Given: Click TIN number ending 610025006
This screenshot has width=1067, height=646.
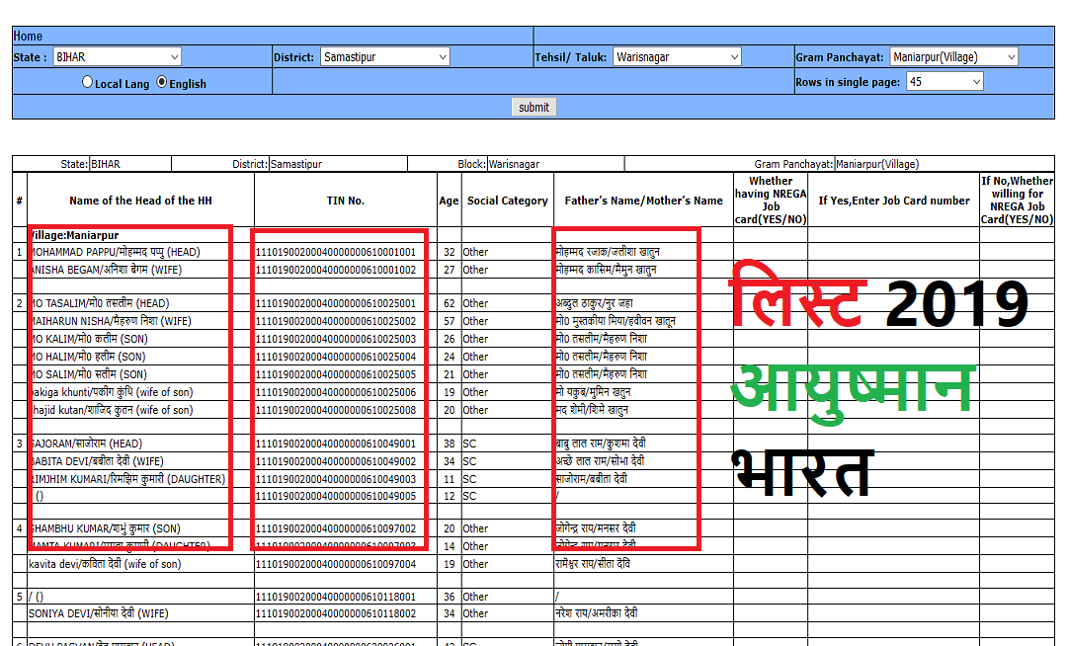Looking at the screenshot, I should (x=336, y=392).
